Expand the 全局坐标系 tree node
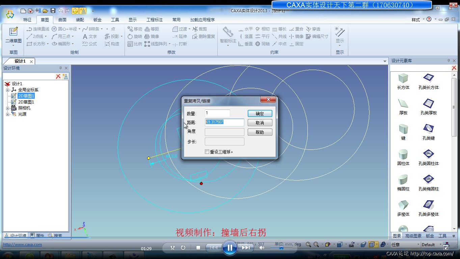 pos(7,90)
